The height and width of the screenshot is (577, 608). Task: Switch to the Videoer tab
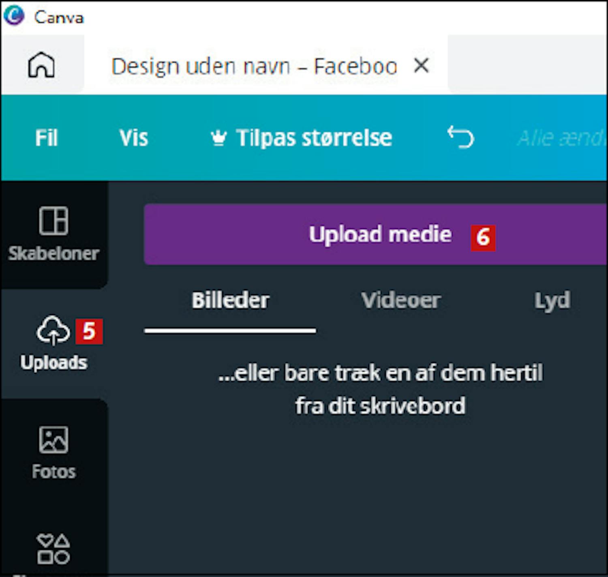coord(401,300)
